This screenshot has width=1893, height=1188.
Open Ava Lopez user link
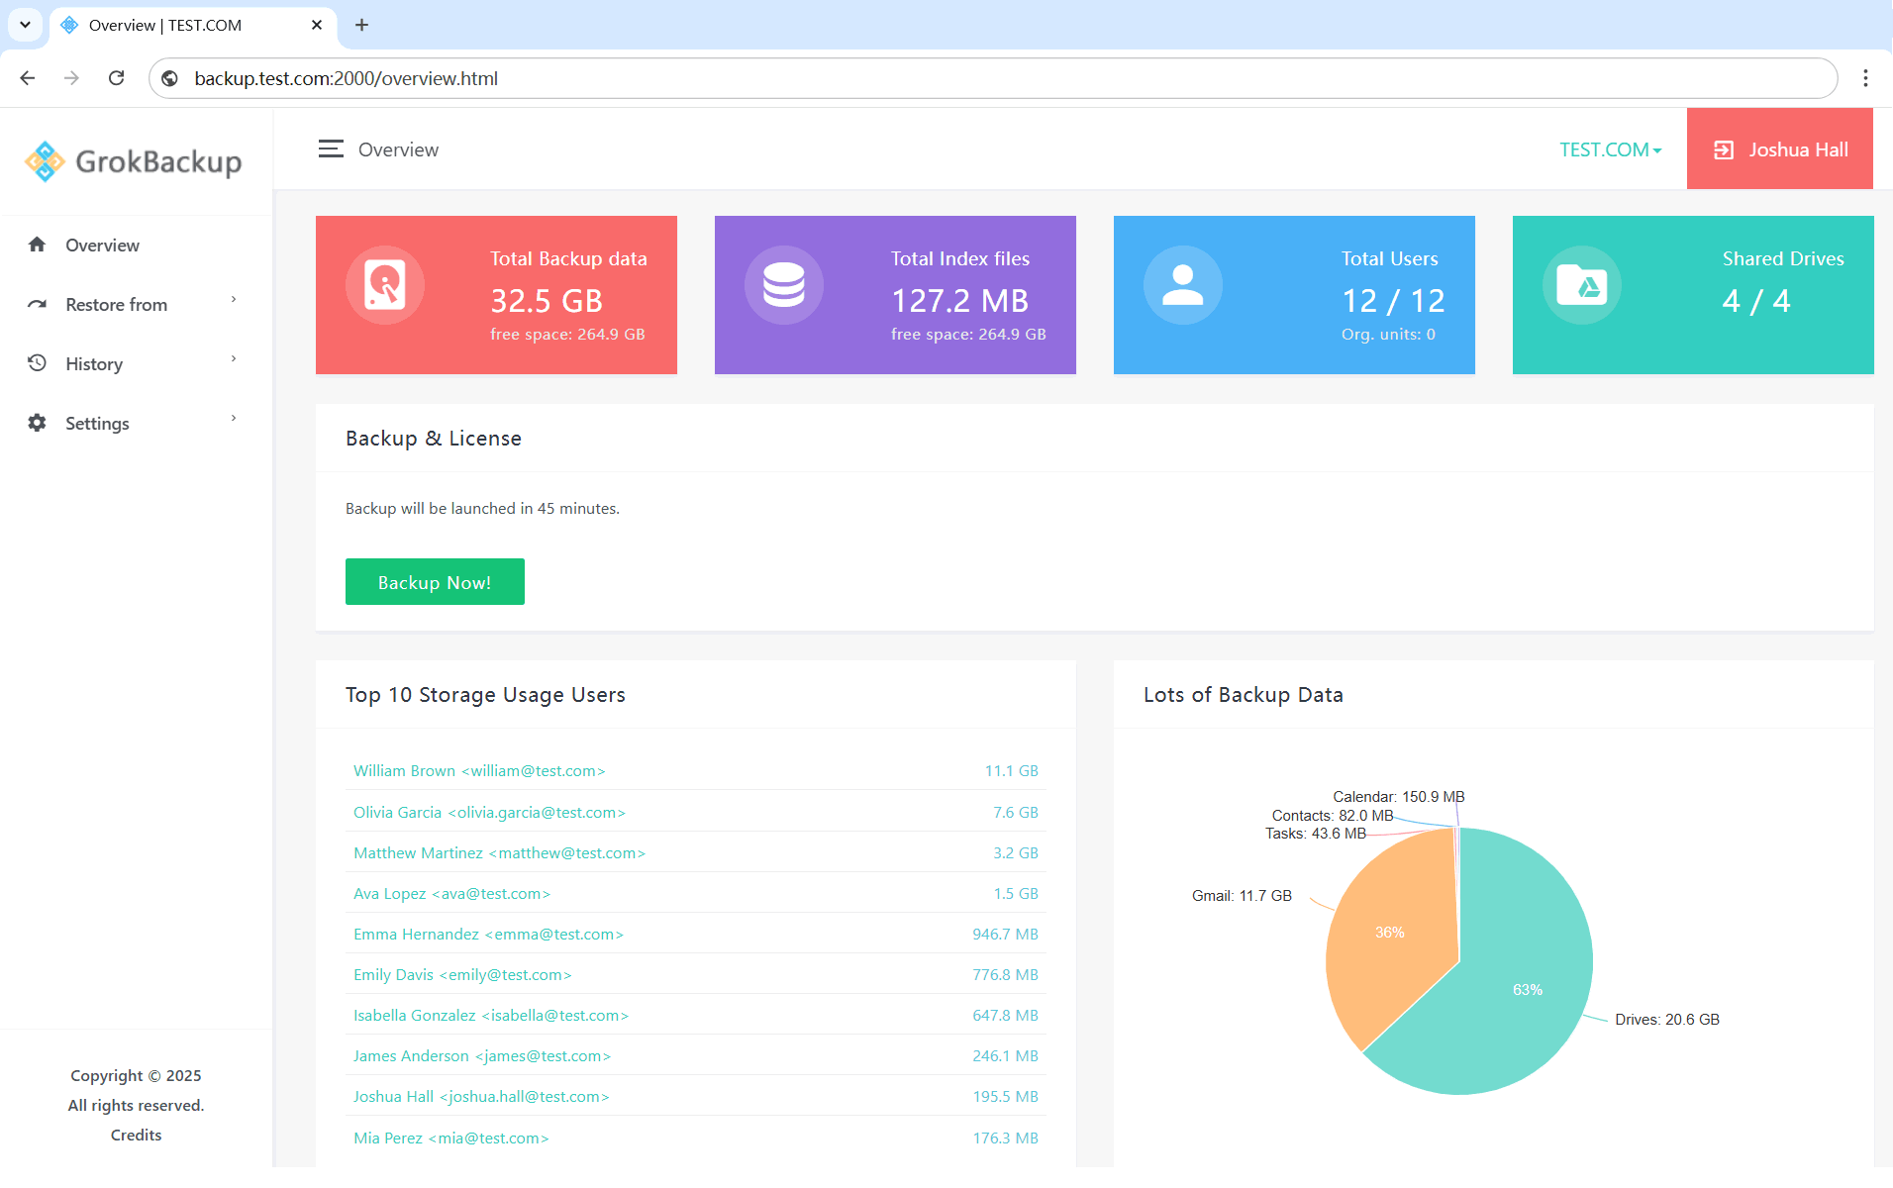(451, 893)
